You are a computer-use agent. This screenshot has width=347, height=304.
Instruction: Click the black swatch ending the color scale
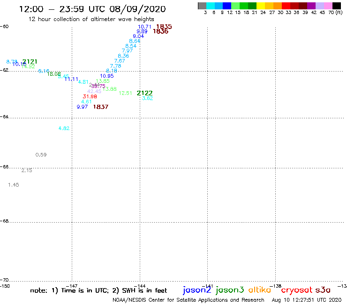coord(337,6)
